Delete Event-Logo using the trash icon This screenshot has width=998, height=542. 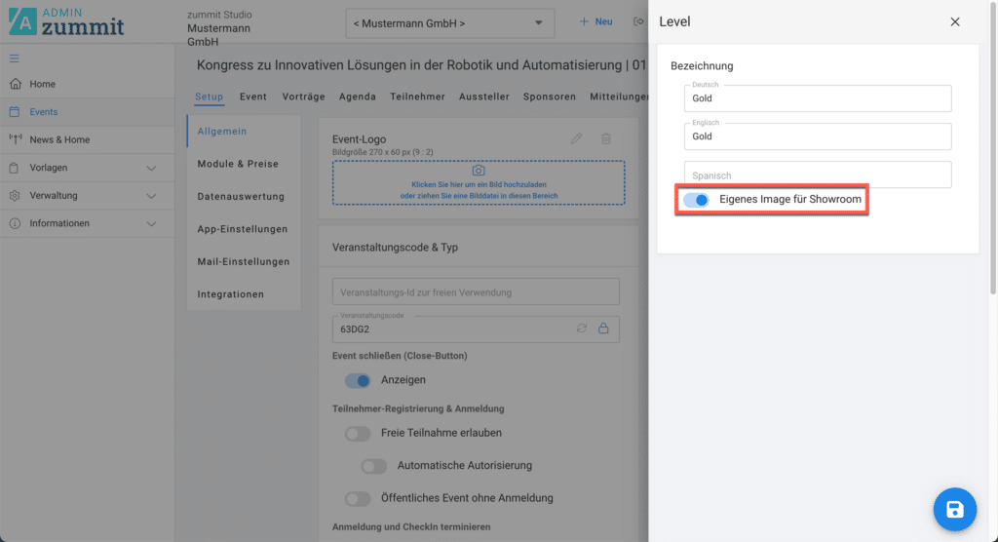click(605, 139)
